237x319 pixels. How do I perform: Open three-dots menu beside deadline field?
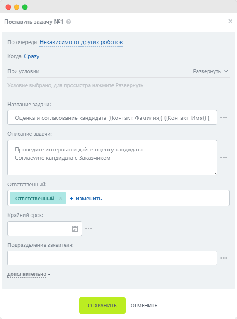click(x=89, y=229)
